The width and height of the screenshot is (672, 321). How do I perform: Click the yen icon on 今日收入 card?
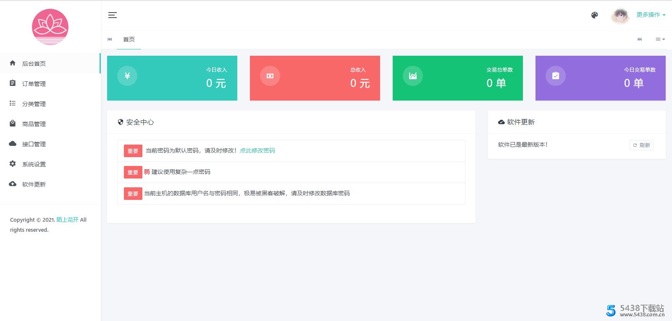click(127, 76)
